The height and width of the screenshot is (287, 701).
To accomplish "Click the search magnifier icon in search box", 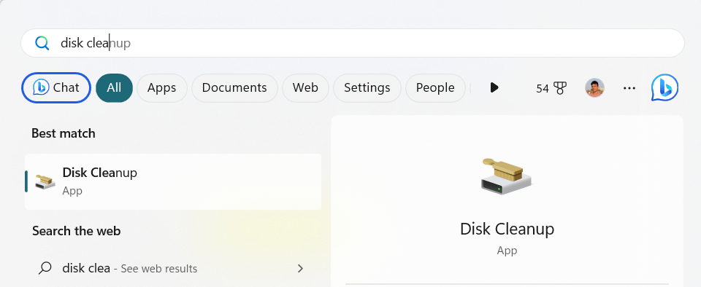I will [42, 43].
